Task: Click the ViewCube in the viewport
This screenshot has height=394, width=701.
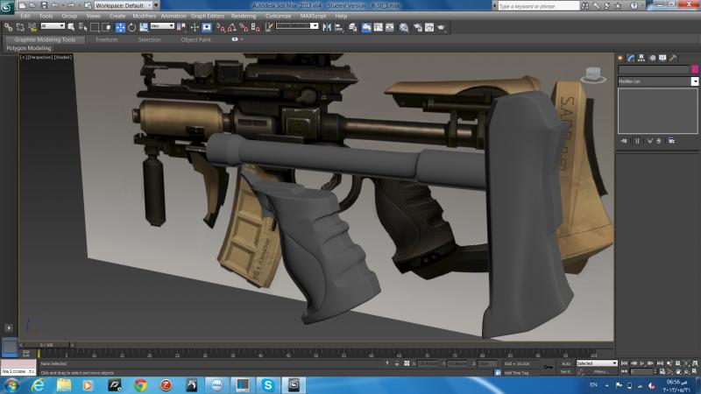Action: click(x=593, y=74)
